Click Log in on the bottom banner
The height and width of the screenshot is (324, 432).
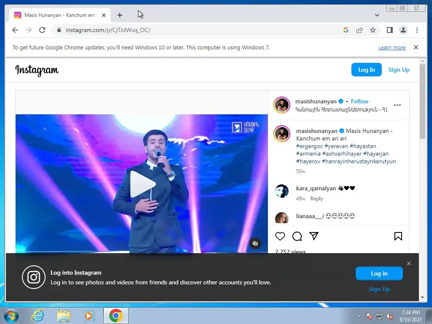[379, 273]
